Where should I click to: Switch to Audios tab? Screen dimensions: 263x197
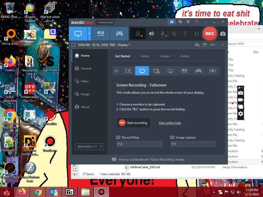pos(185,56)
